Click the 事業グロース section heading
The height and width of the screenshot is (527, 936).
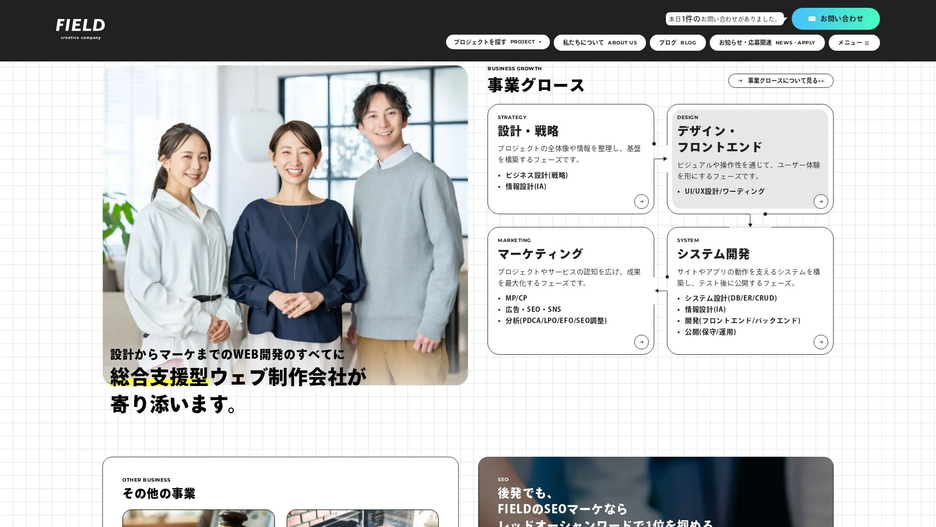coord(536,85)
